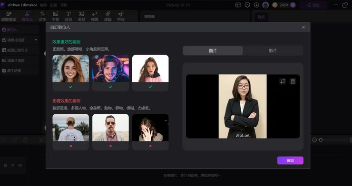
Task: Click the purple 確認 confirm button
Action: [x=290, y=160]
